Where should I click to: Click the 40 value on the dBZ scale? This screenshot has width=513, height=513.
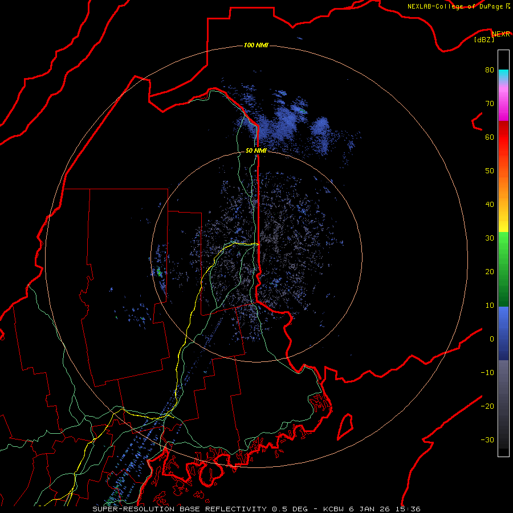coord(490,205)
